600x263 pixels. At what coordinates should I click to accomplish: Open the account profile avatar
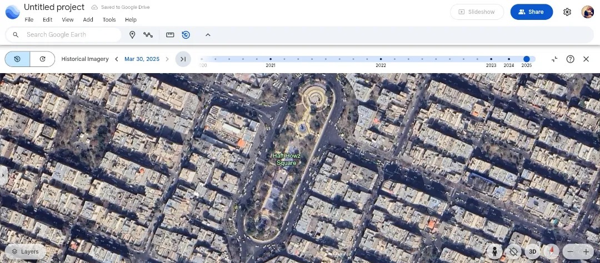coord(587,12)
